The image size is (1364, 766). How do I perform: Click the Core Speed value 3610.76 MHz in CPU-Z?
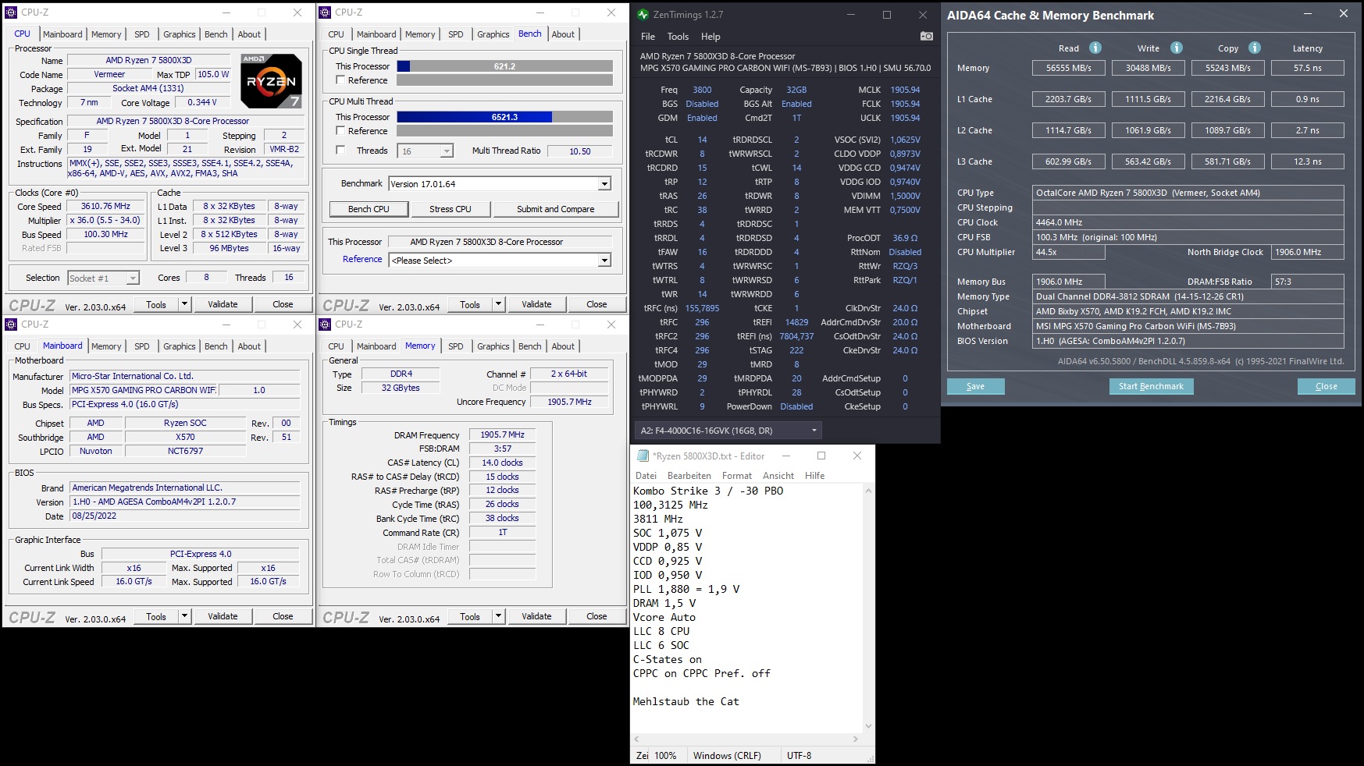click(106, 207)
